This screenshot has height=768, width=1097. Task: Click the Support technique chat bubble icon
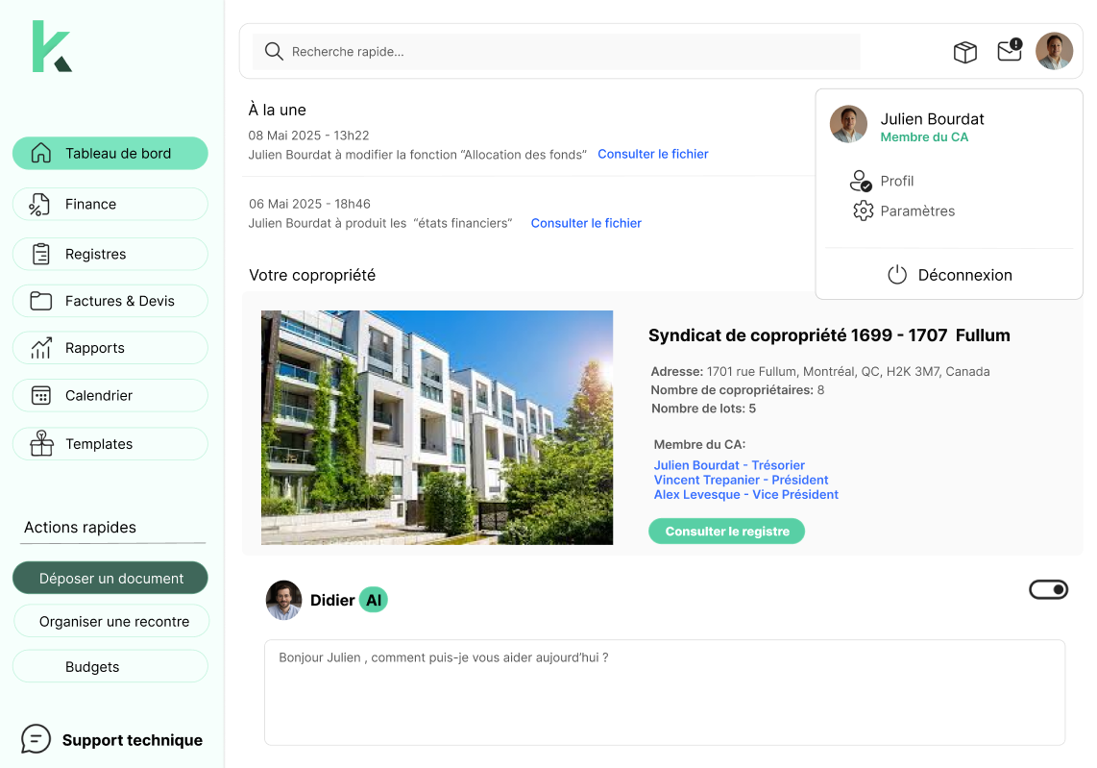click(x=36, y=739)
